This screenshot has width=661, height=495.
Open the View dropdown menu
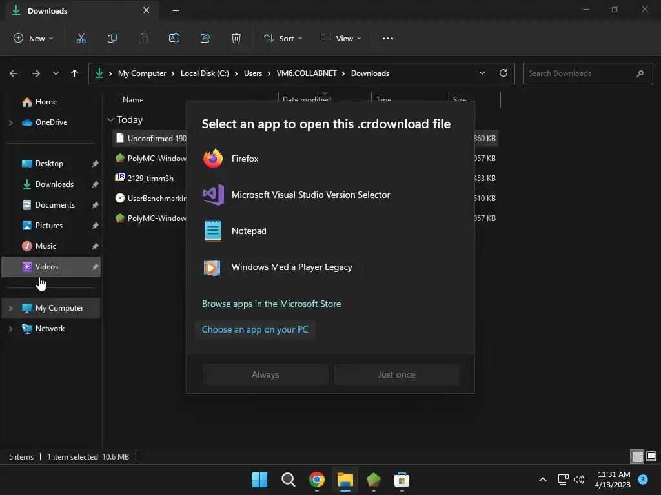click(x=341, y=38)
